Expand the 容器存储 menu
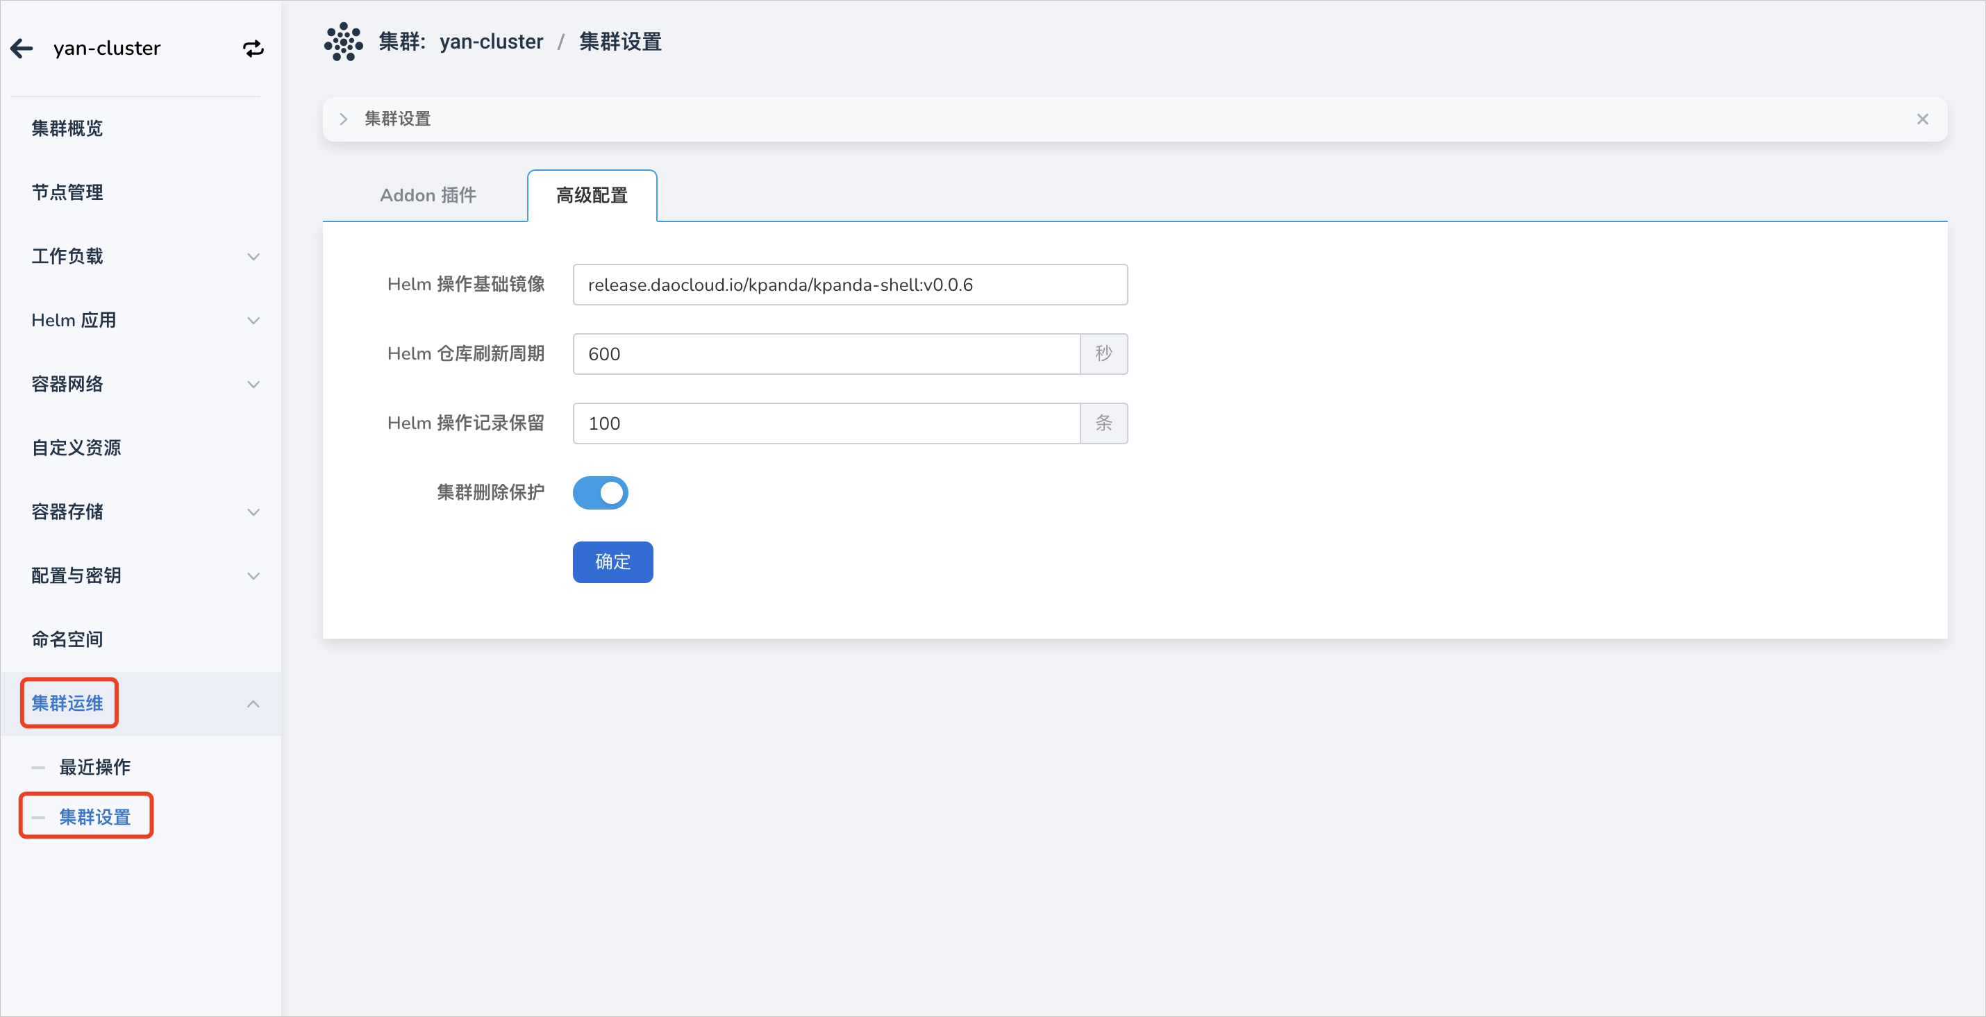Screen dimensions: 1986x1017 click(x=253, y=512)
